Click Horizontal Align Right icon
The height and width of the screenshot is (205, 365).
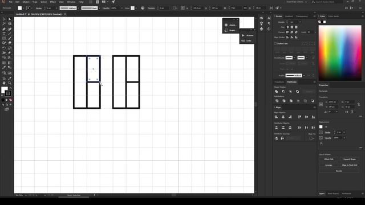pos(290,117)
